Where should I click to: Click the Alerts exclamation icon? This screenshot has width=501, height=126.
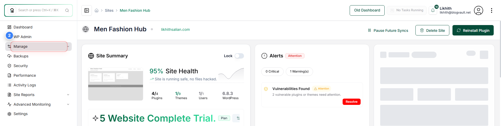264,56
